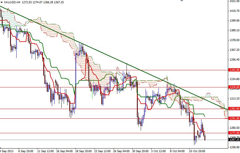Click the 8 Oct 04:00 time axis label
The width and height of the screenshot is (240, 153).
click(177, 151)
